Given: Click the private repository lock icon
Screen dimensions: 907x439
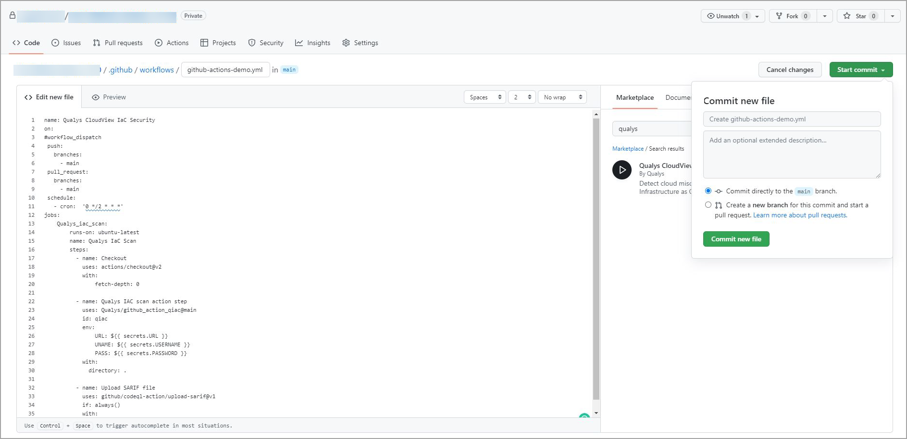Looking at the screenshot, I should (x=12, y=15).
